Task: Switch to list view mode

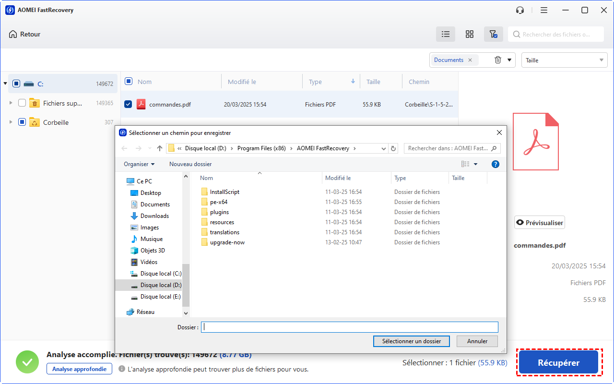Action: pos(446,34)
